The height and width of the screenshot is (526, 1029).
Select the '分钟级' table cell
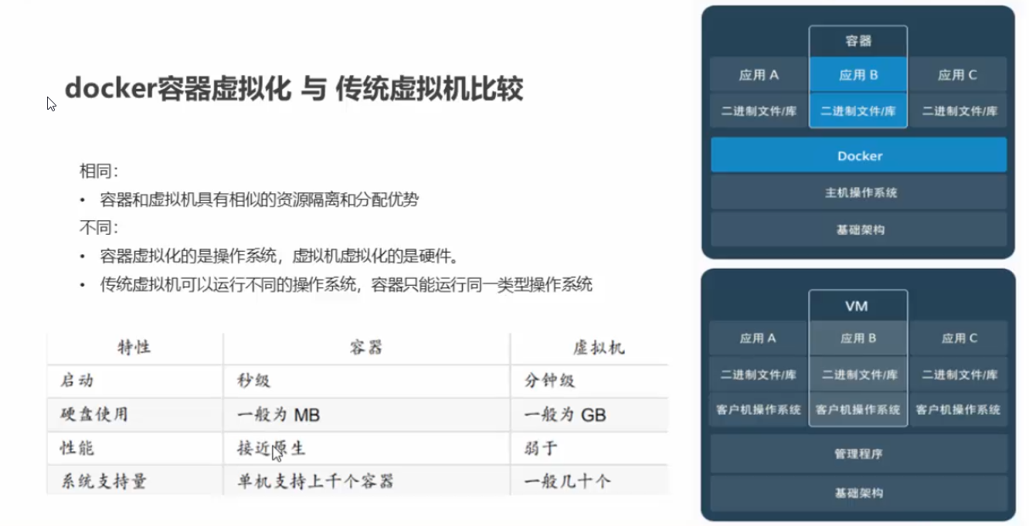[550, 381]
